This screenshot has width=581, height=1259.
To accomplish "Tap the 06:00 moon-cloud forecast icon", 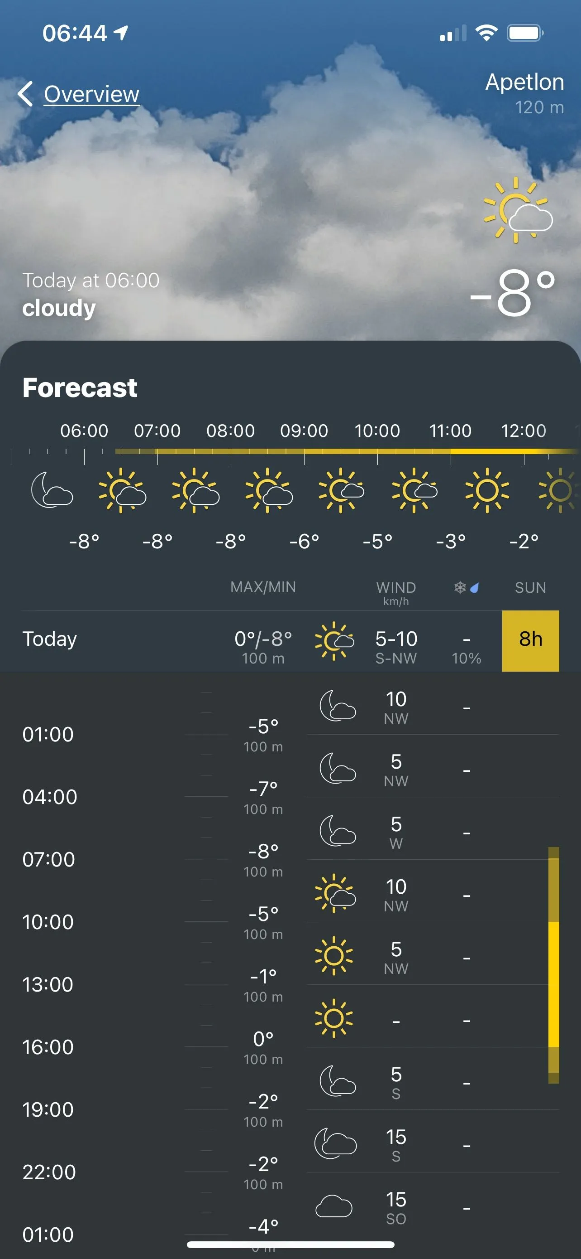I will click(52, 490).
